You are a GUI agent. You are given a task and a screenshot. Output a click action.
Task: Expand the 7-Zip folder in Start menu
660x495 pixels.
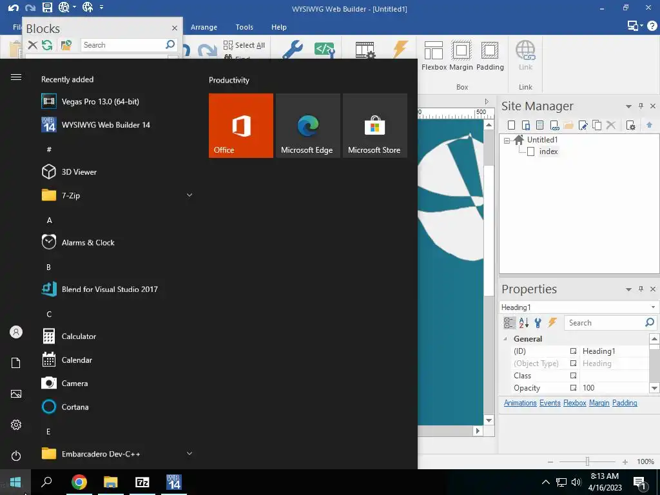click(189, 195)
